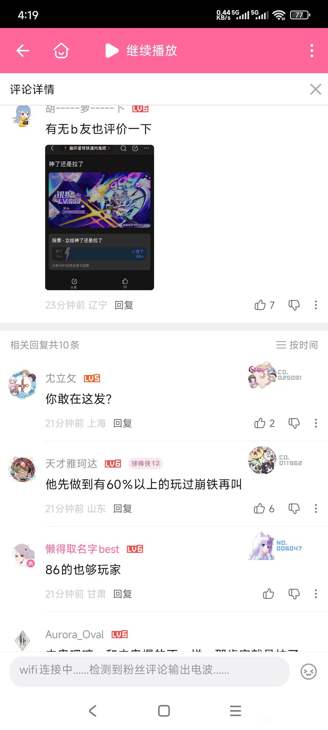
Task: Reply to the main comment via 回复
Action: 124,305
